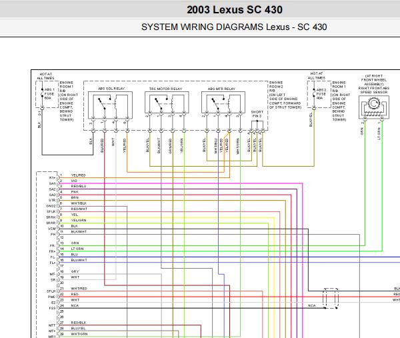The height and width of the screenshot is (338, 400).
Task: Click the VIO wire label at pin 2
Action: [74, 181]
